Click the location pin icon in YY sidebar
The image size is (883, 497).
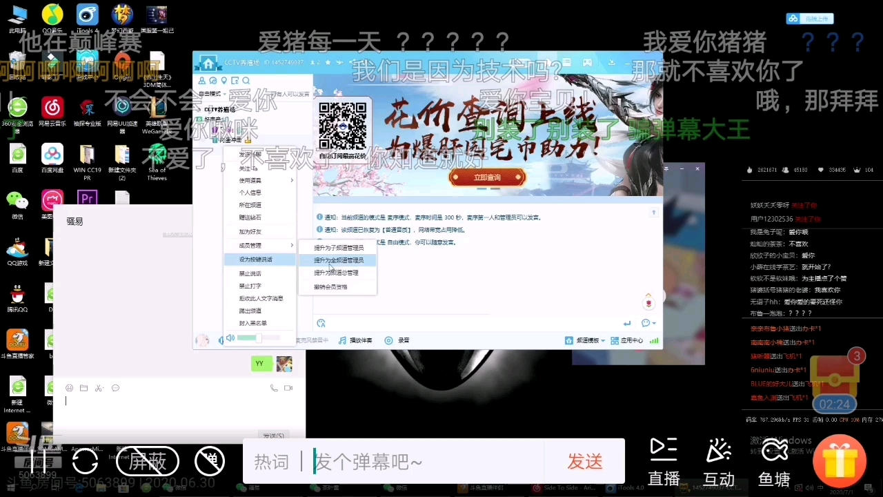[x=224, y=81]
